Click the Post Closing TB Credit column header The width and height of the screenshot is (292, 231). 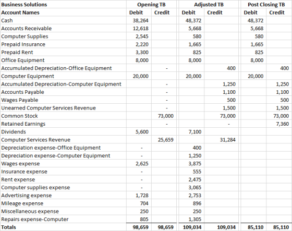tap(277, 13)
